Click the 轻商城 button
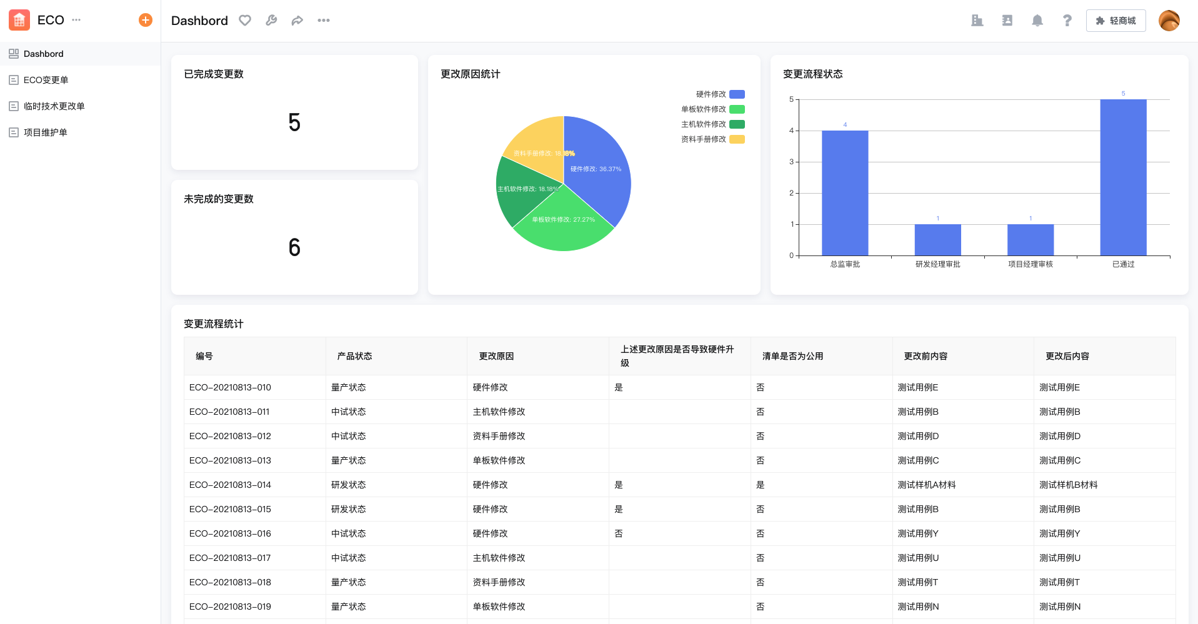Image resolution: width=1198 pixels, height=624 pixels. (x=1116, y=21)
